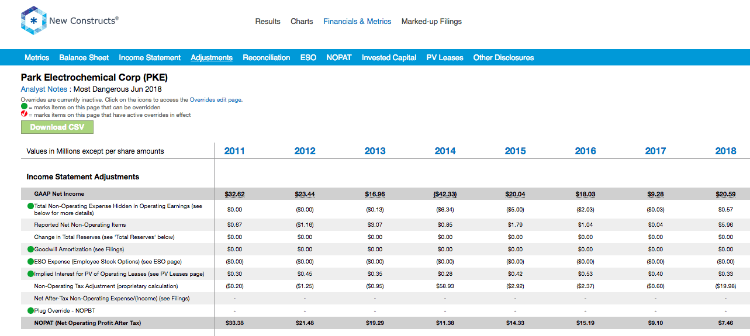
Task: Open the NOPAT tab
Action: click(x=339, y=57)
